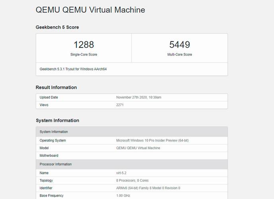Viewport: 274px width, 199px height.
Task: Click the Base Frequency row label
Action: (51, 195)
